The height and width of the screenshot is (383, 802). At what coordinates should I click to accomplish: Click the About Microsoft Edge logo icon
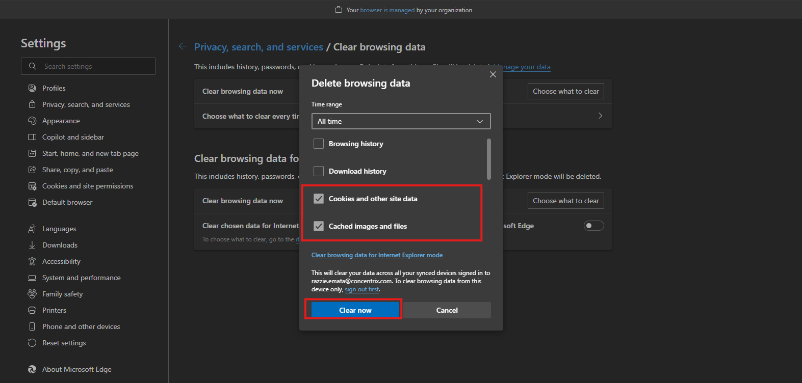coord(32,369)
